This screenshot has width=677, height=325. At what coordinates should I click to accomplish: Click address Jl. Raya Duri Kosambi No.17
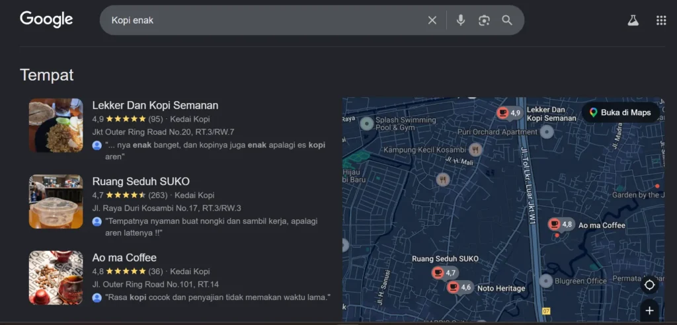point(167,208)
